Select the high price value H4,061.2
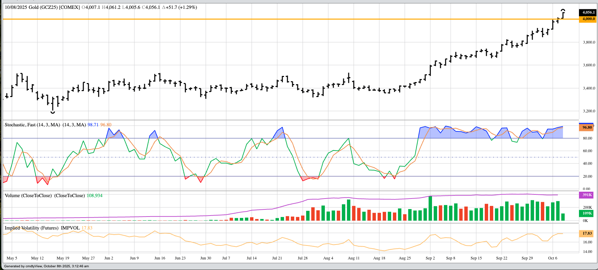This screenshot has height=270, width=598. point(111,7)
